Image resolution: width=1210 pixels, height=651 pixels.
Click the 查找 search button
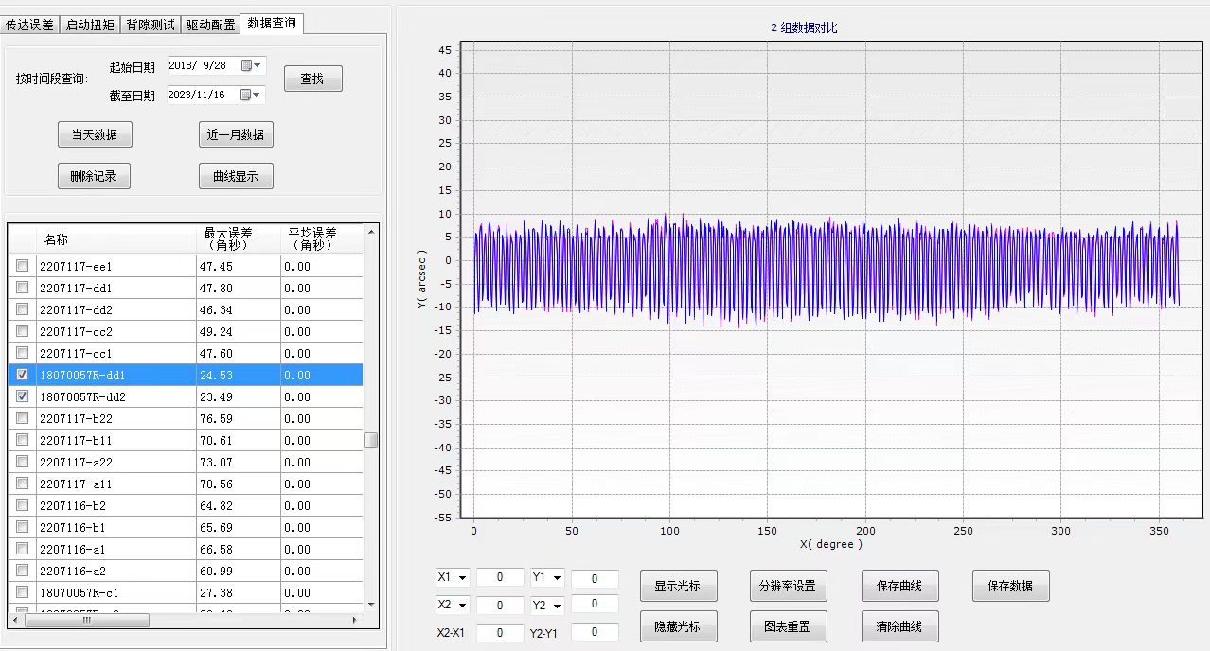(x=312, y=79)
